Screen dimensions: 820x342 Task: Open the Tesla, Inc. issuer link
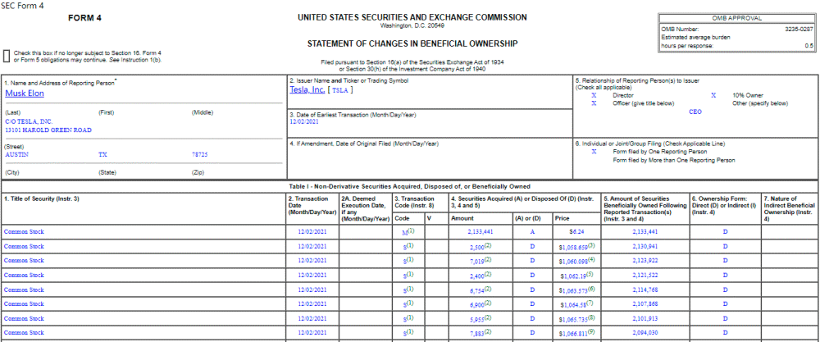pyautogui.click(x=307, y=89)
